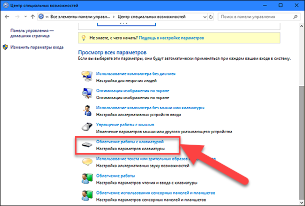Open Оптимизация изображения на экране link

(x=132, y=91)
